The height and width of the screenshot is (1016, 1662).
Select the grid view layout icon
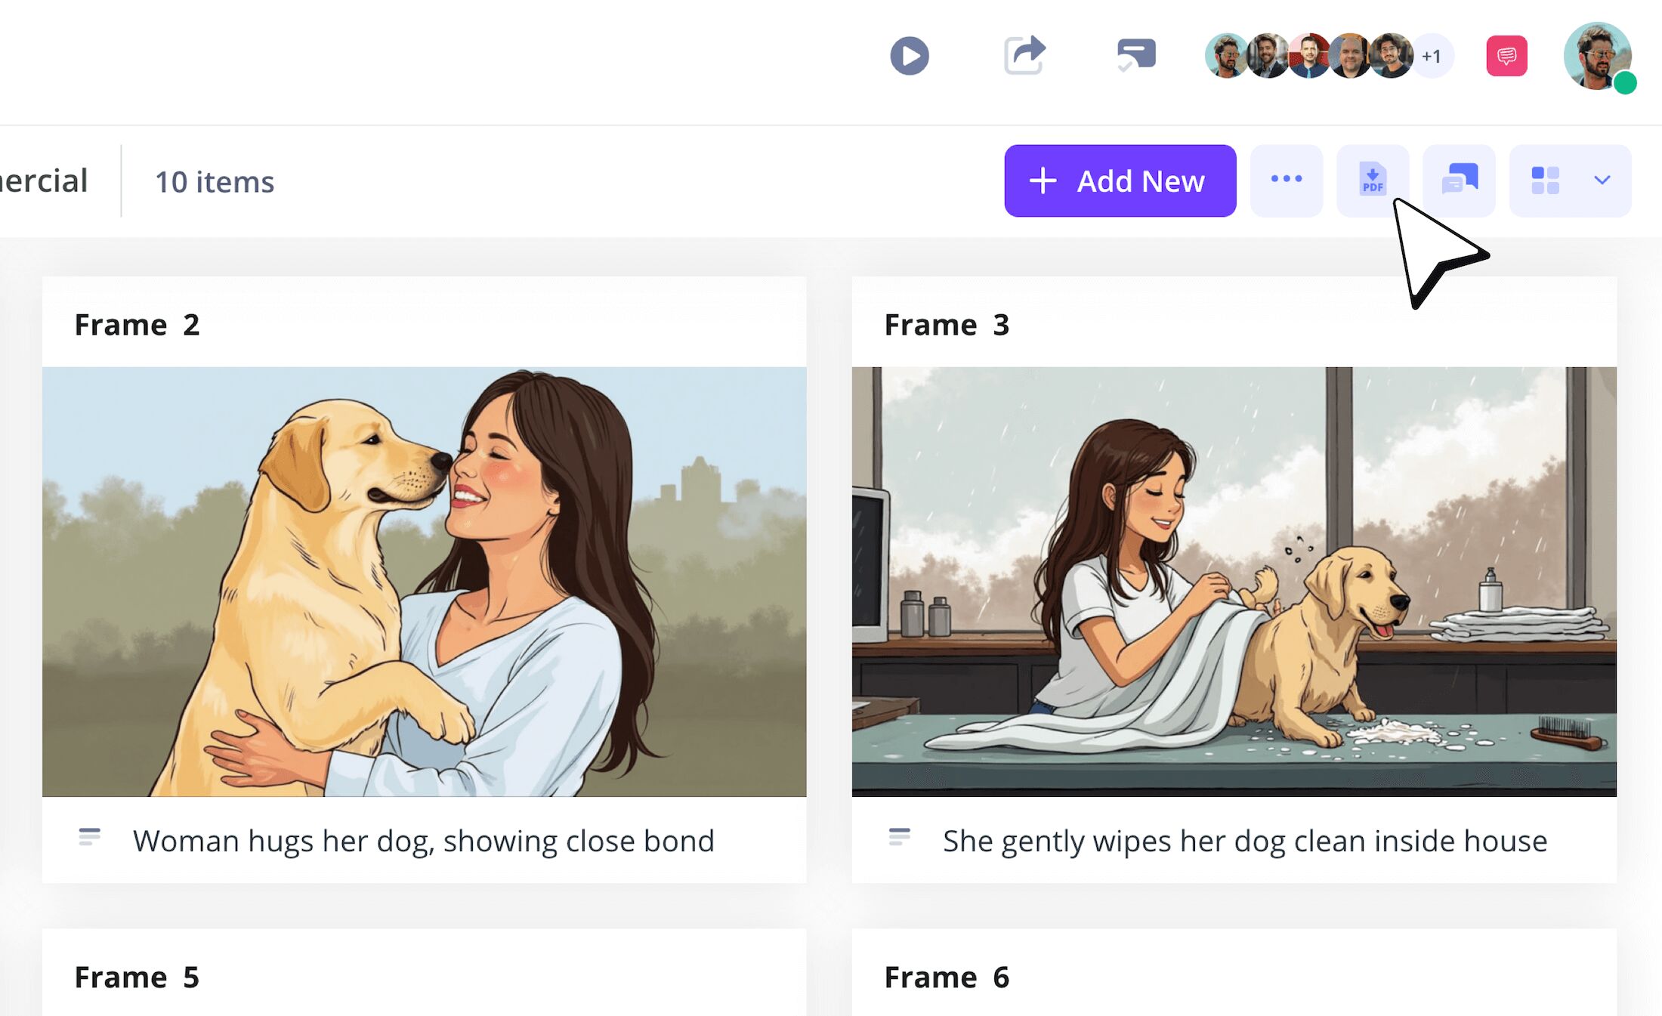click(1545, 180)
